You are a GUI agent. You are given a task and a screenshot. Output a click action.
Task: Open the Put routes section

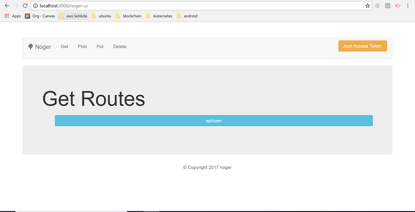point(100,46)
